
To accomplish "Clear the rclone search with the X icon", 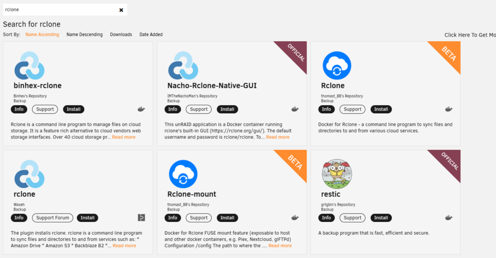I will pos(121,10).
